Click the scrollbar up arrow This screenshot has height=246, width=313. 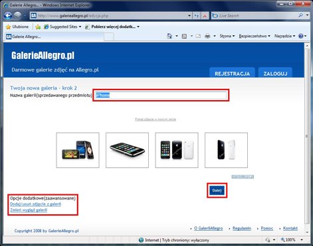point(307,46)
